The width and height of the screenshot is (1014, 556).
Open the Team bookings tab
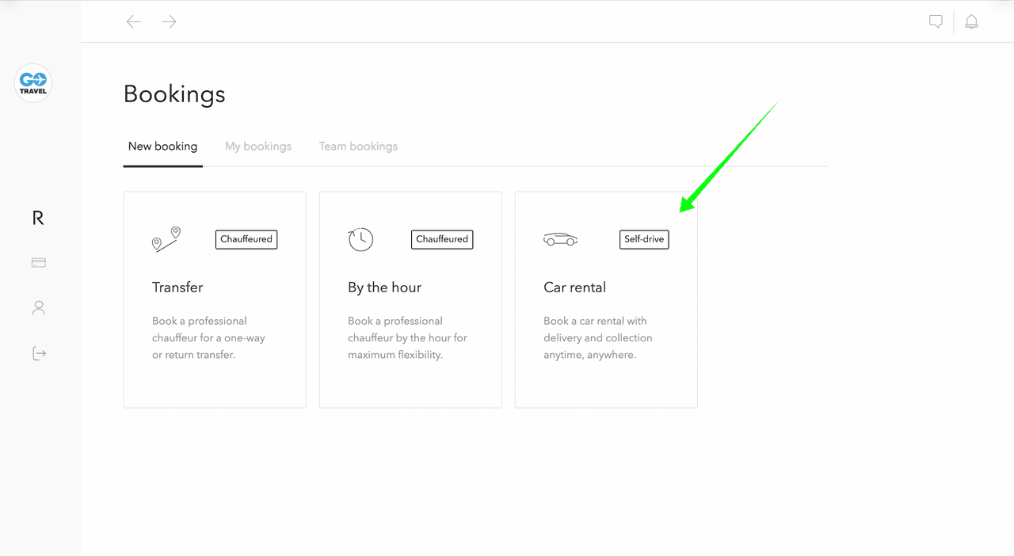coord(358,147)
